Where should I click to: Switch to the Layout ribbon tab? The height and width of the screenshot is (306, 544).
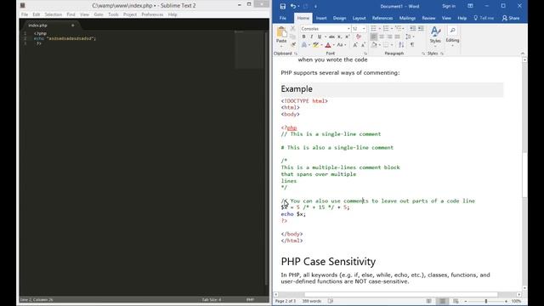pos(359,18)
